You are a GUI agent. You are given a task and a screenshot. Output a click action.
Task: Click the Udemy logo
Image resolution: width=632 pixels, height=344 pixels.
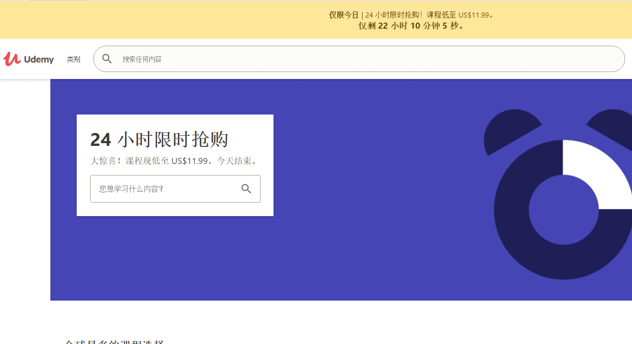(x=29, y=59)
